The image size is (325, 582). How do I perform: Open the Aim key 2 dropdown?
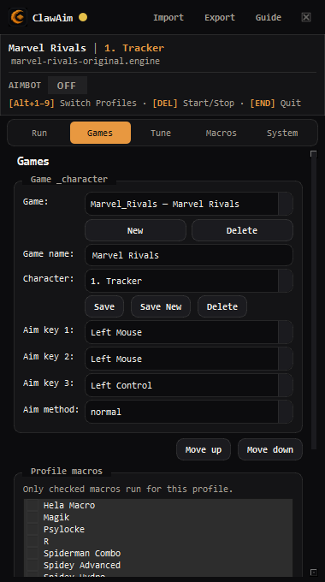(x=189, y=359)
